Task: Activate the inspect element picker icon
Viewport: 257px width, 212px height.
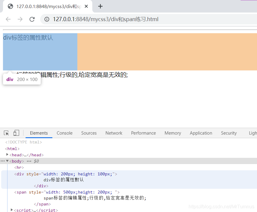Action: [6, 133]
